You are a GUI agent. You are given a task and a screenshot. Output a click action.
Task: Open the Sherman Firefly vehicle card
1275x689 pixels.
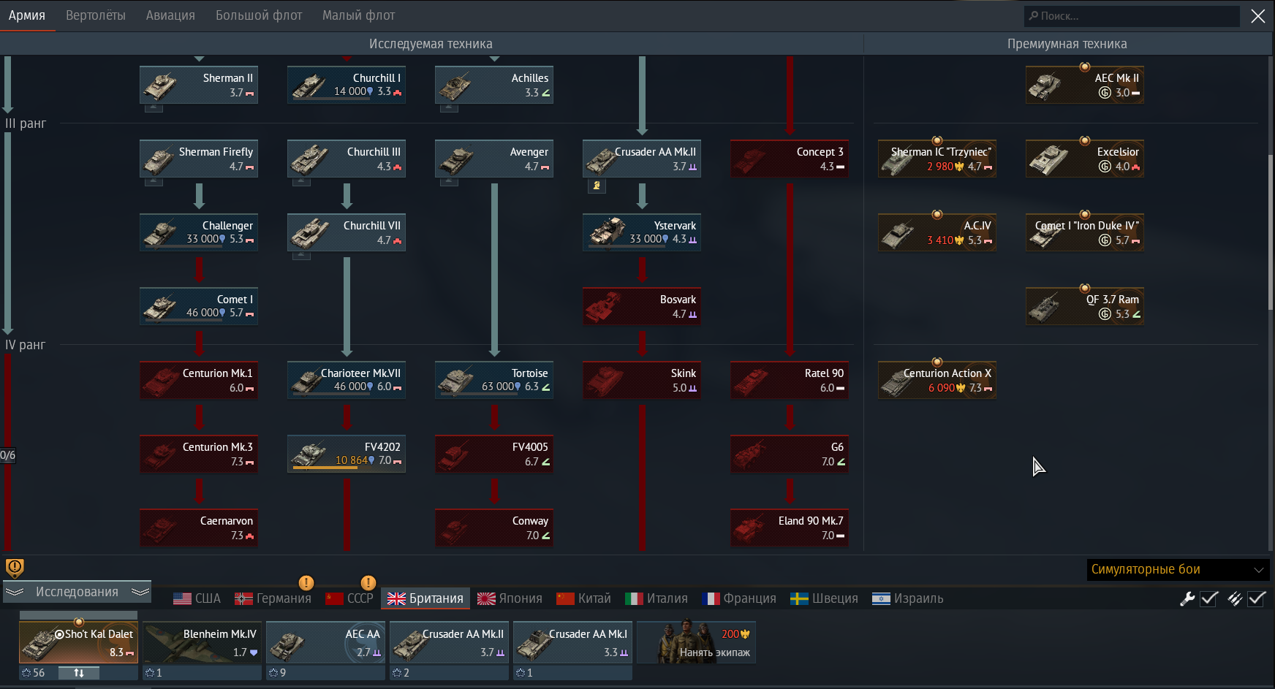click(x=199, y=159)
